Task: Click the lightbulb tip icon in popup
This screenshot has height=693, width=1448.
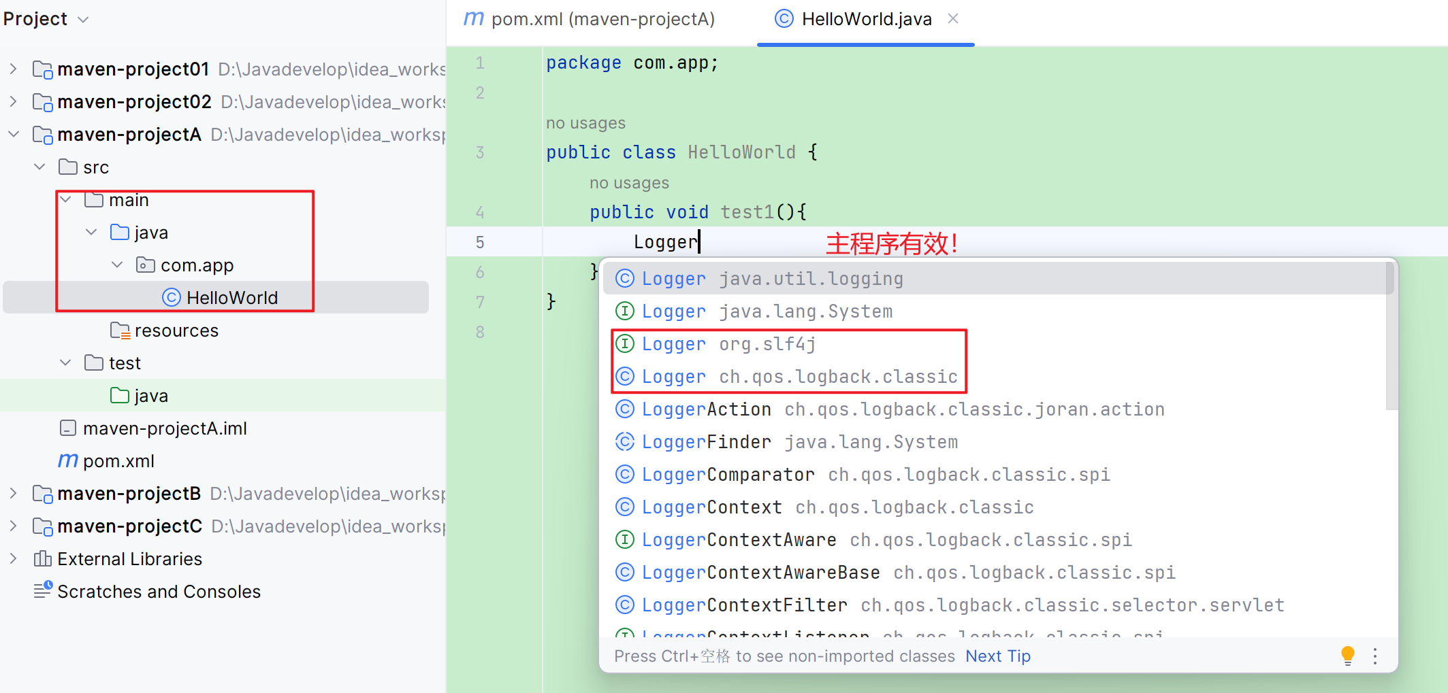Action: pos(1347,656)
